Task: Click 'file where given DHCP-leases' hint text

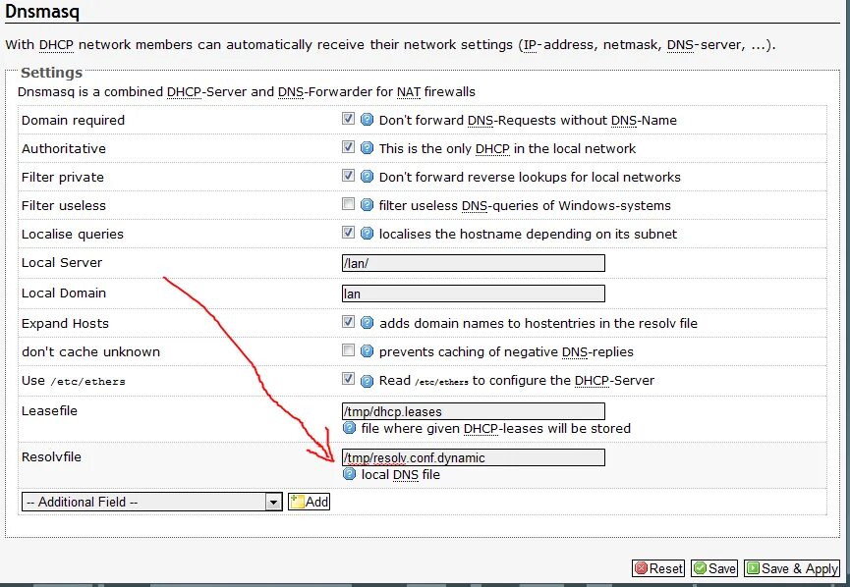Action: click(496, 428)
